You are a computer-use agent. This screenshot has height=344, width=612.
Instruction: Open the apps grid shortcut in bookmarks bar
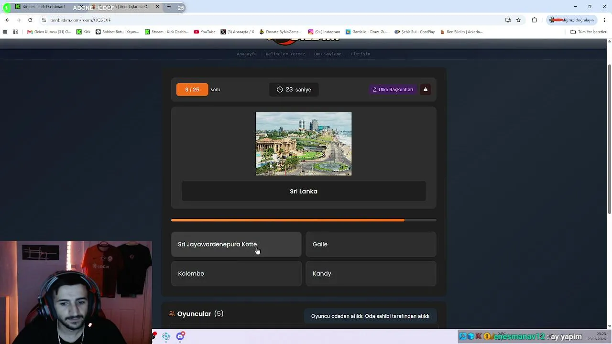tap(15, 32)
